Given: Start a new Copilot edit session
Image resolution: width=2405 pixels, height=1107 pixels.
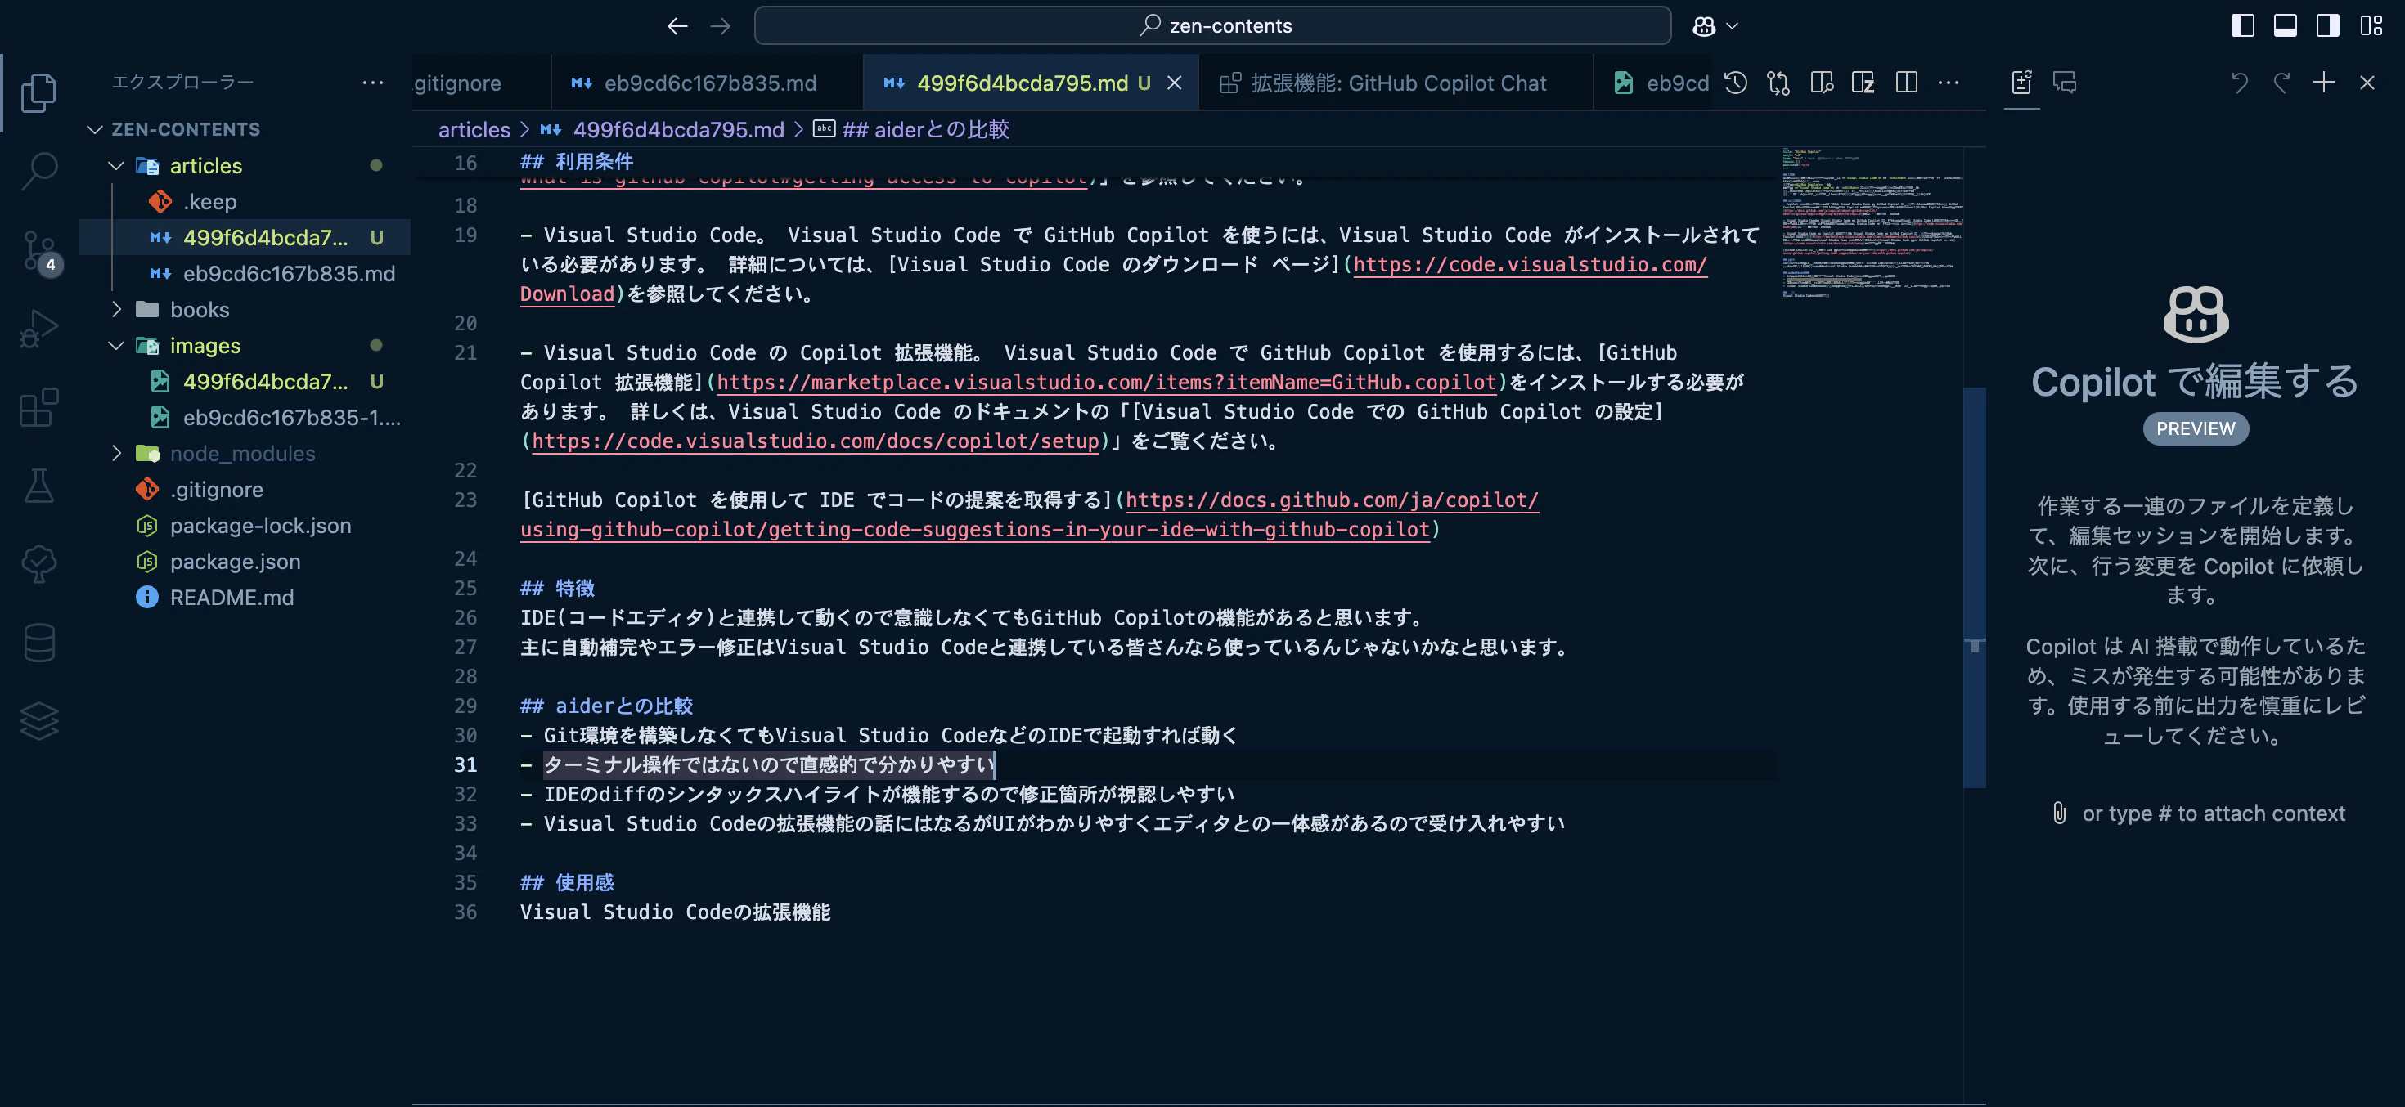Looking at the screenshot, I should [x=2324, y=83].
